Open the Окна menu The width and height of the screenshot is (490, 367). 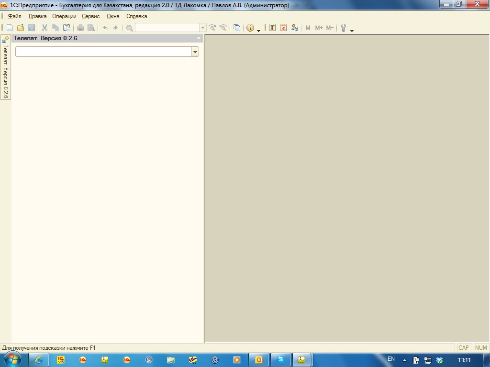113,16
